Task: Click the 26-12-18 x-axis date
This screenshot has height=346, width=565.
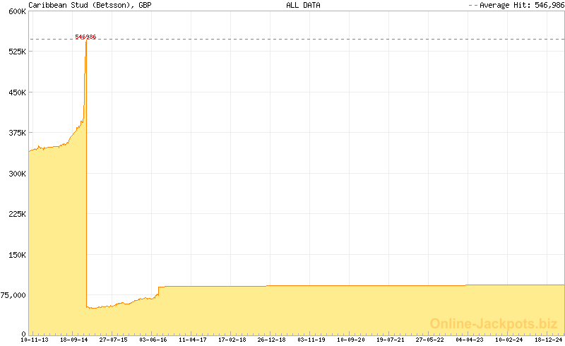Action: [273, 340]
